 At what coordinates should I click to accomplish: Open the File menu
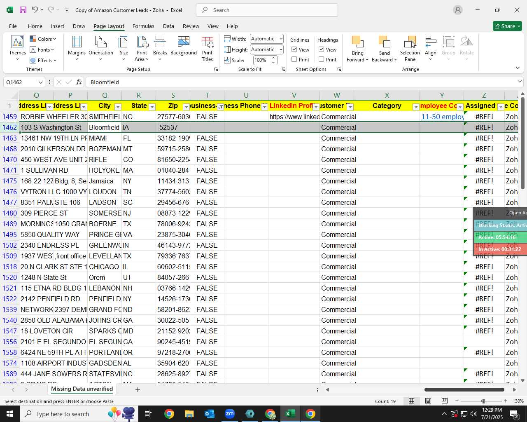click(13, 26)
